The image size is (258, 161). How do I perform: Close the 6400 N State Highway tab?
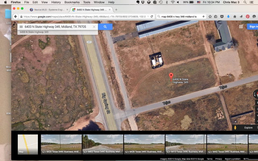click(x=110, y=10)
